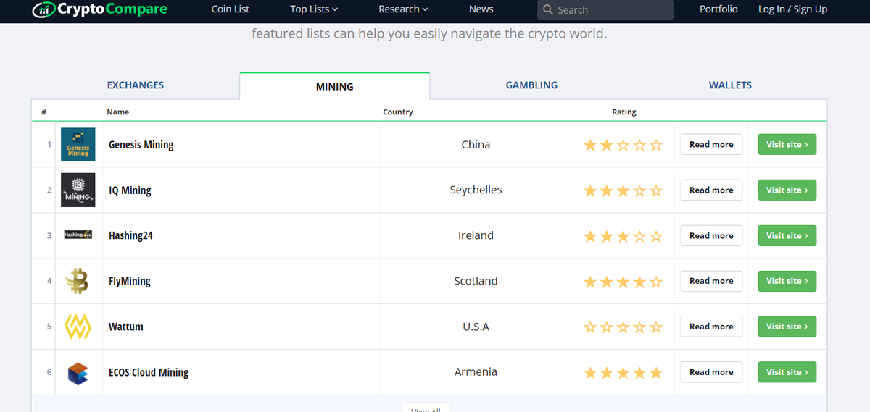This screenshot has width=870, height=412.
Task: Click the Wattum empty star rating
Action: [x=623, y=327]
